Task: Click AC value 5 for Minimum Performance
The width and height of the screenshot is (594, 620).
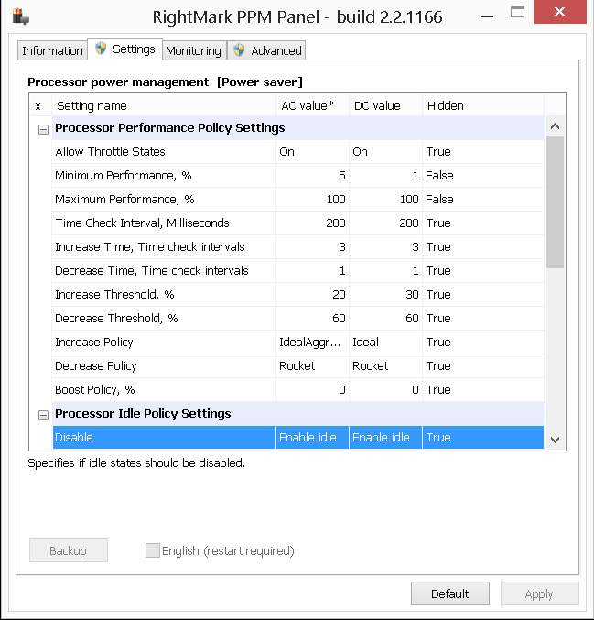Action: click(312, 176)
